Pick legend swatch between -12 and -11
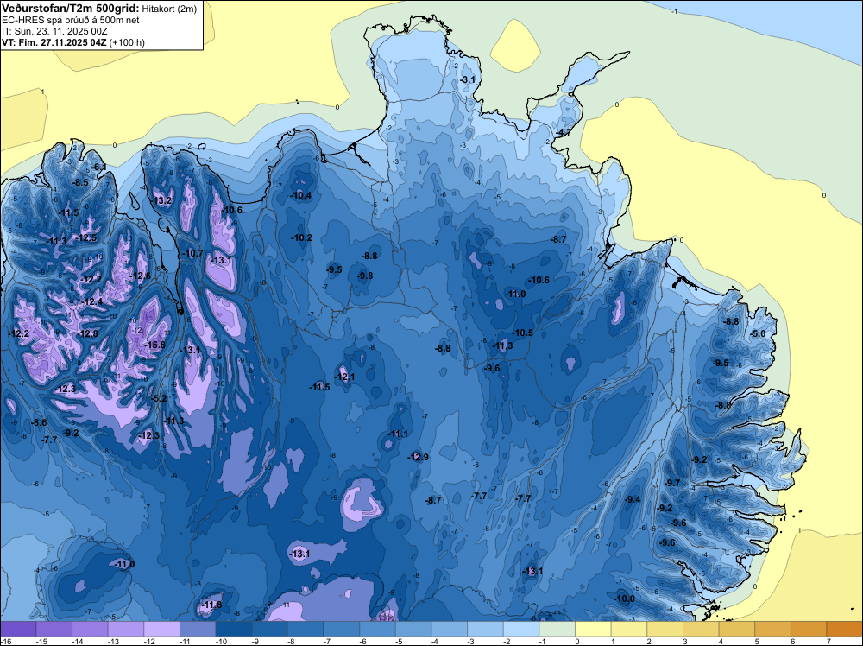 click(x=162, y=629)
